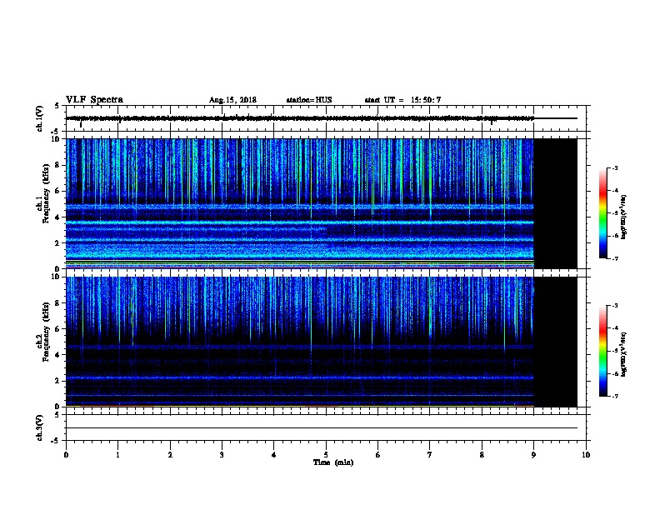
Task: Click the flat ch.3 voltage trace line
Action: [x=322, y=428]
